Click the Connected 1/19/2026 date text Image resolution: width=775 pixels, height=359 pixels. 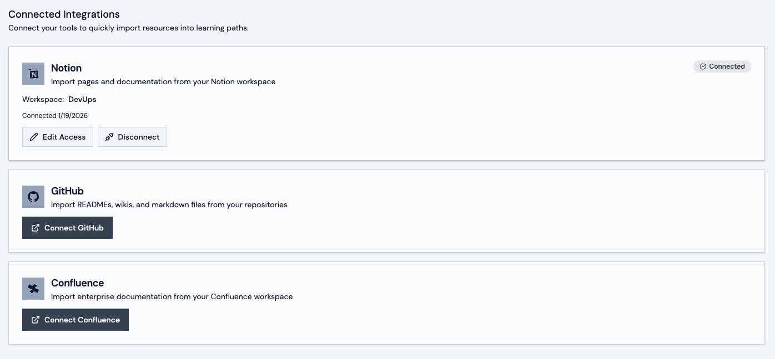(x=55, y=116)
